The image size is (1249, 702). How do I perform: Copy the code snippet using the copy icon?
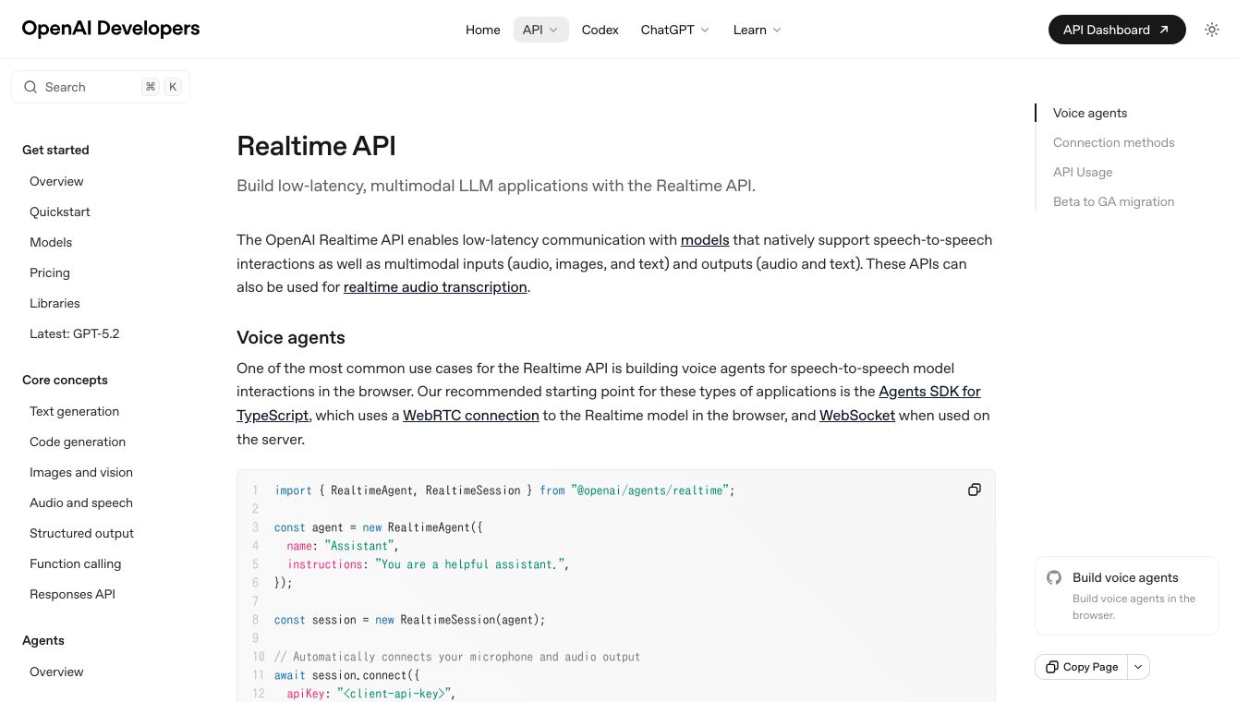(975, 490)
